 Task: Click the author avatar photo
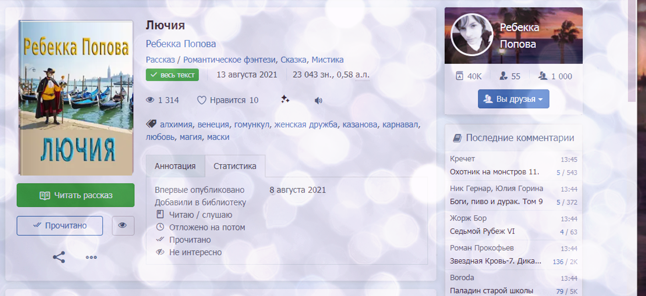(x=472, y=35)
